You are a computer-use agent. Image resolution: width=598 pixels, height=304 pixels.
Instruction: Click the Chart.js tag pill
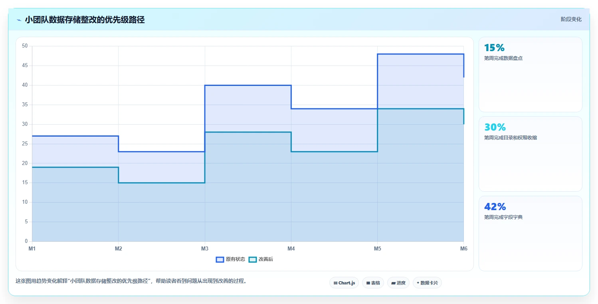344,283
